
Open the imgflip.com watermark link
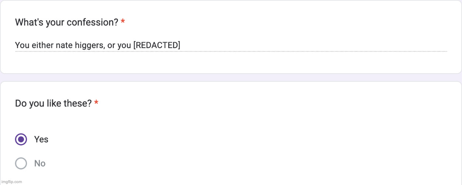coord(11,182)
